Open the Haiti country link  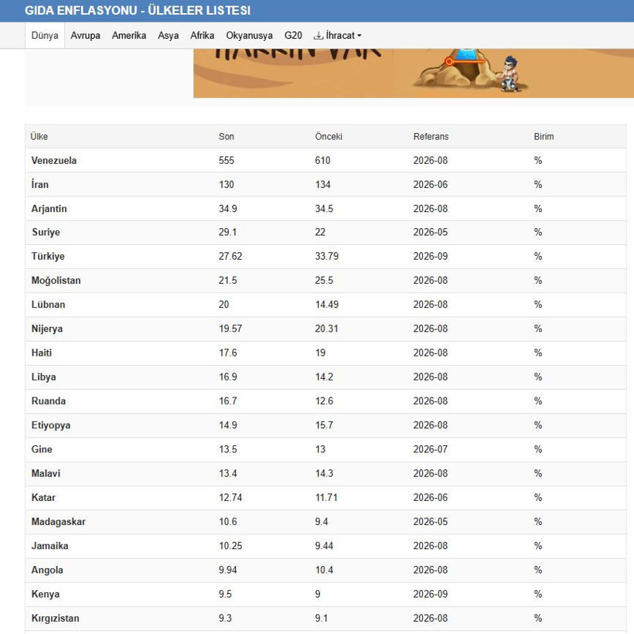42,353
